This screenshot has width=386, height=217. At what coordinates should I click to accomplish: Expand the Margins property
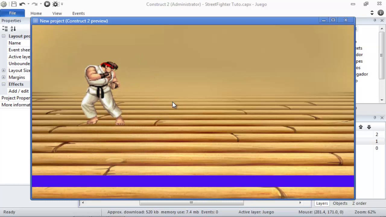click(x=4, y=77)
